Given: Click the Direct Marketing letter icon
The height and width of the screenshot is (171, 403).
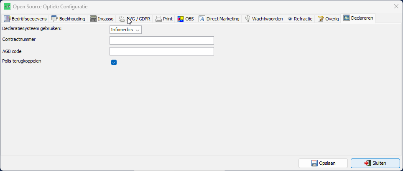Looking at the screenshot, I should tap(202, 19).
